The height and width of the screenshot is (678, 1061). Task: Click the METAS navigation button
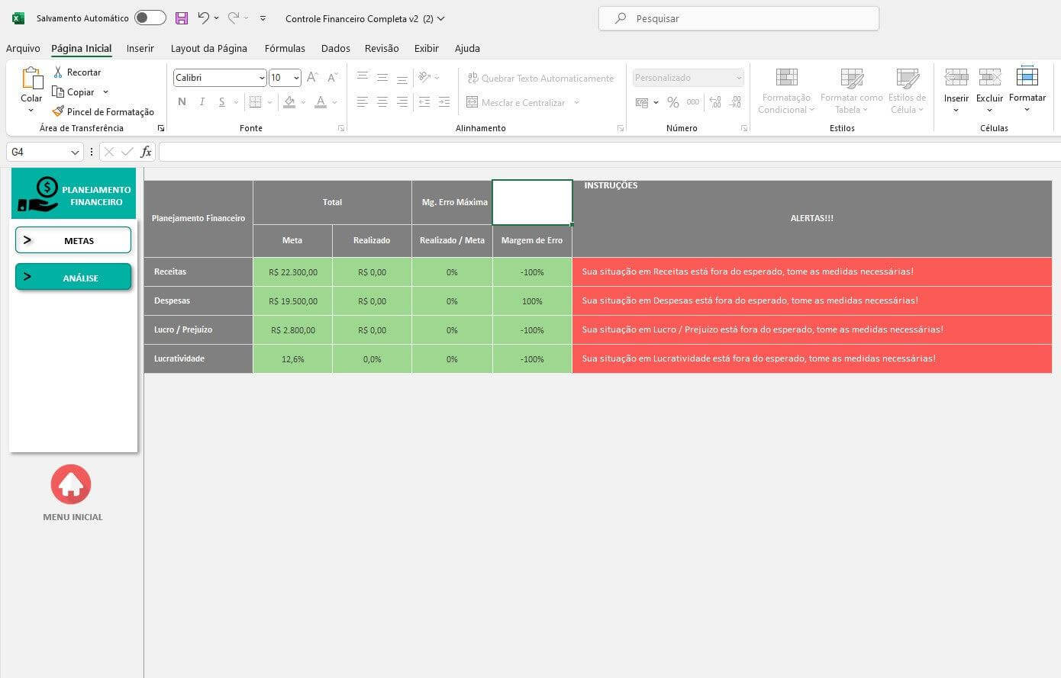click(x=73, y=240)
